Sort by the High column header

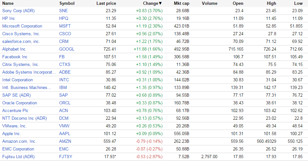point(271,4)
